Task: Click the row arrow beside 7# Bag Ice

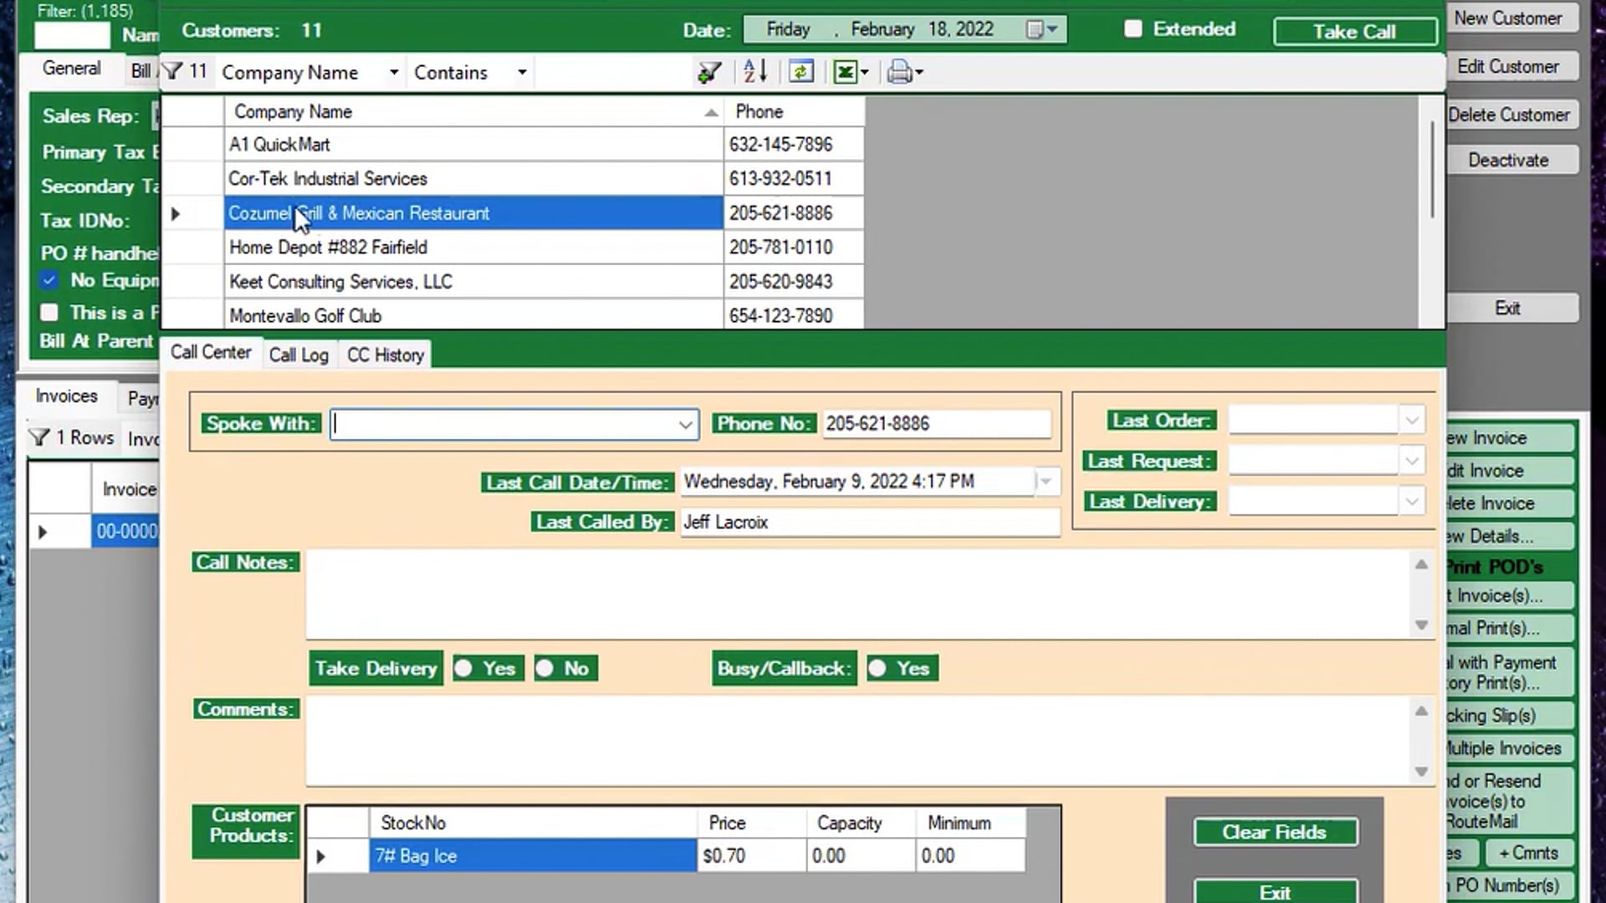Action: tap(320, 856)
